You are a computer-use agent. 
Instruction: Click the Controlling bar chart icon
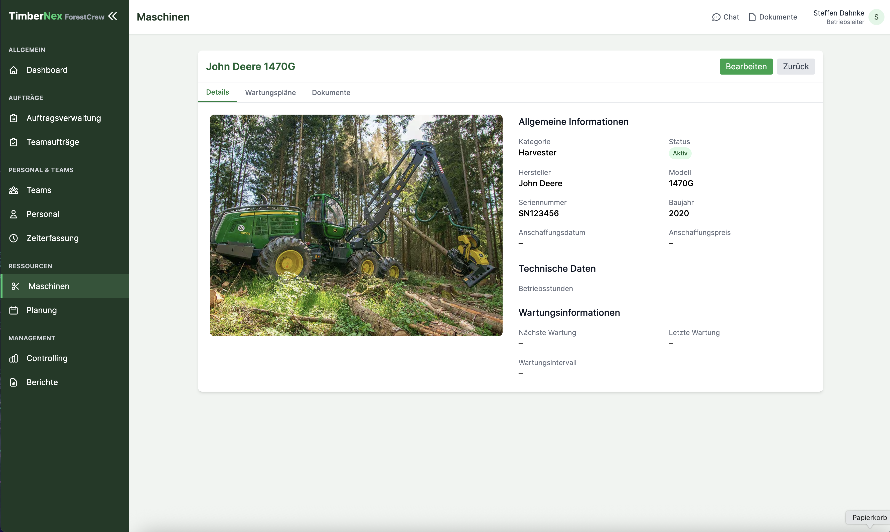coord(14,359)
